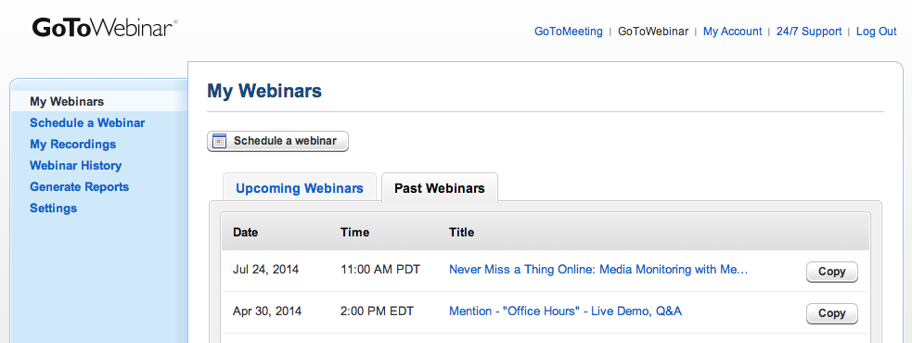Select My Webinars in sidebar
The image size is (912, 343).
pos(67,102)
